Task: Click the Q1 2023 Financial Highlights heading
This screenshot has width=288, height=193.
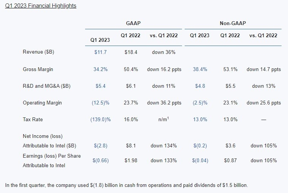Action: tap(41, 6)
